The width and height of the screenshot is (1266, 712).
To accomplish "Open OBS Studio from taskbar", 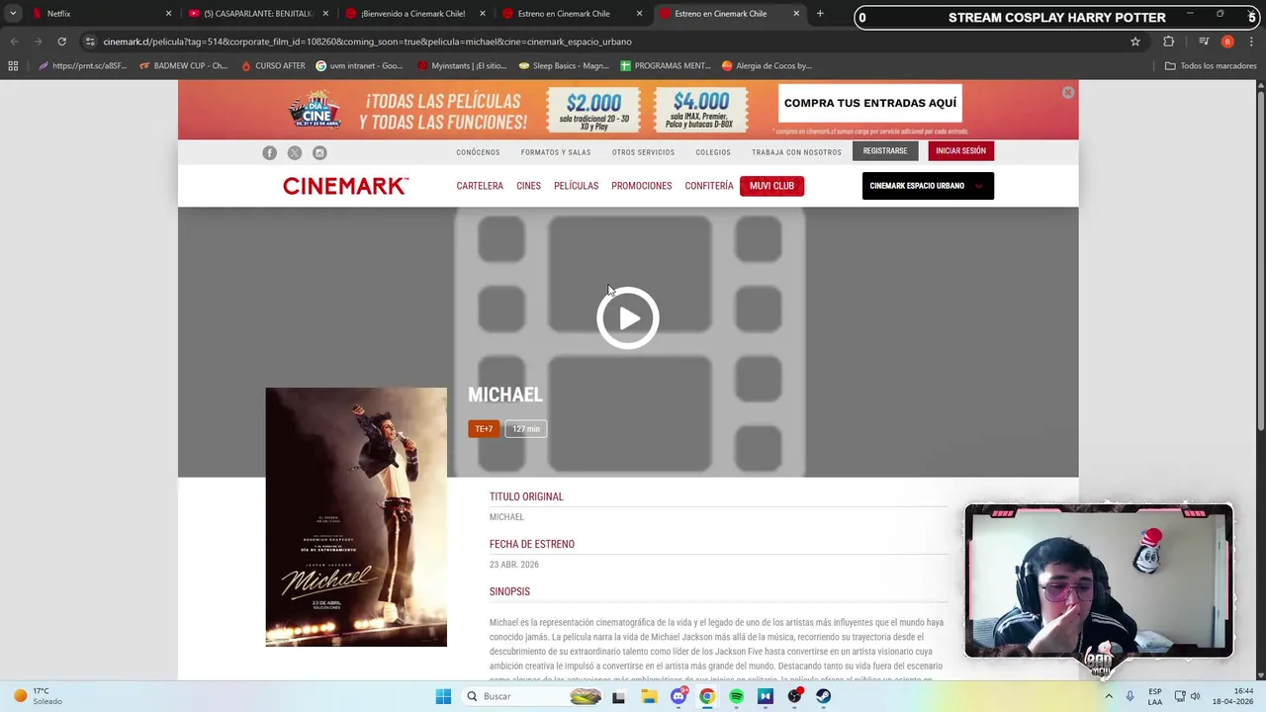I will [x=794, y=696].
